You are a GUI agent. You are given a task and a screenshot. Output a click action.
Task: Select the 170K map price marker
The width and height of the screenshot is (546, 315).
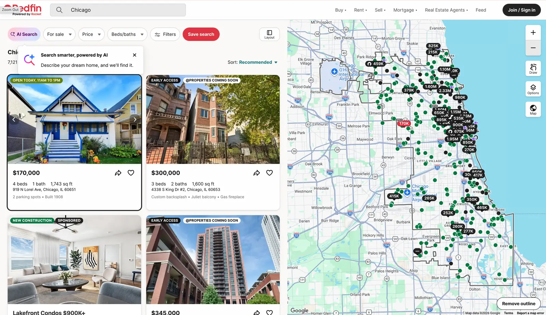click(x=404, y=124)
